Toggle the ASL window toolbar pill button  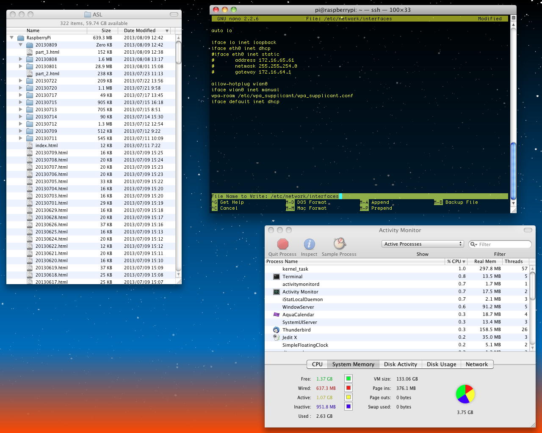(174, 14)
